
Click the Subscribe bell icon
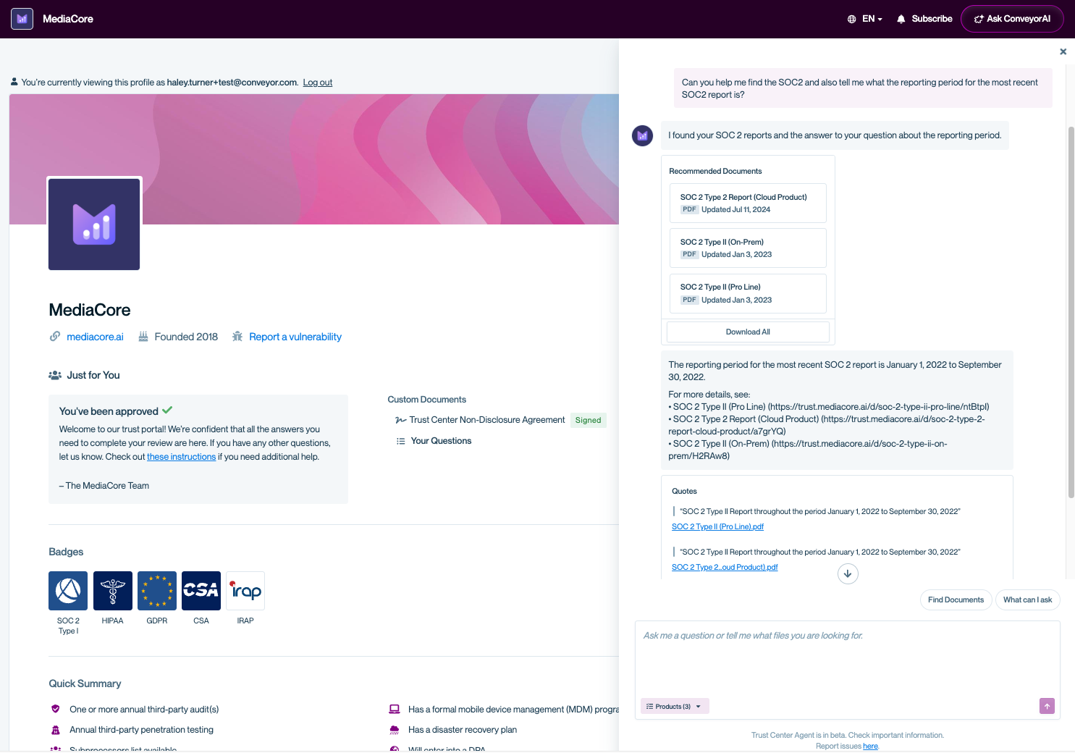point(901,19)
